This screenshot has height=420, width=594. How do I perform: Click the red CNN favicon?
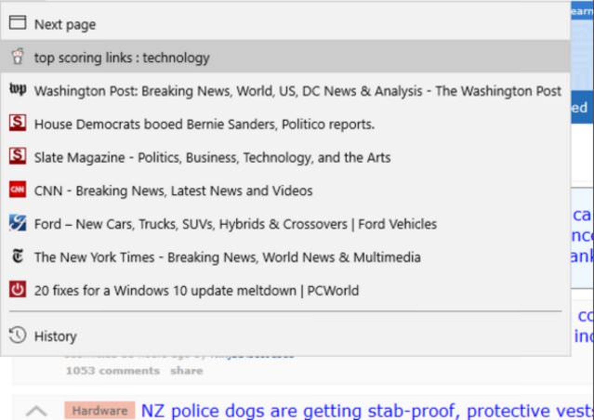17,189
